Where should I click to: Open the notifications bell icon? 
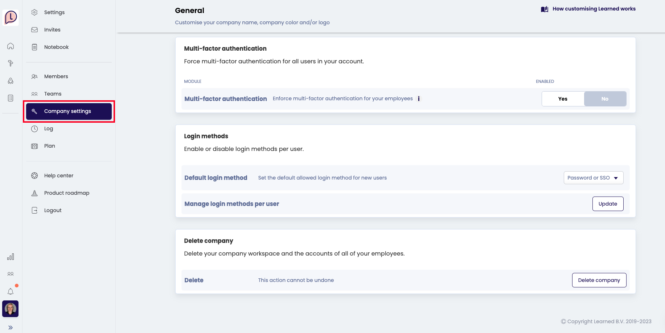coord(11,291)
